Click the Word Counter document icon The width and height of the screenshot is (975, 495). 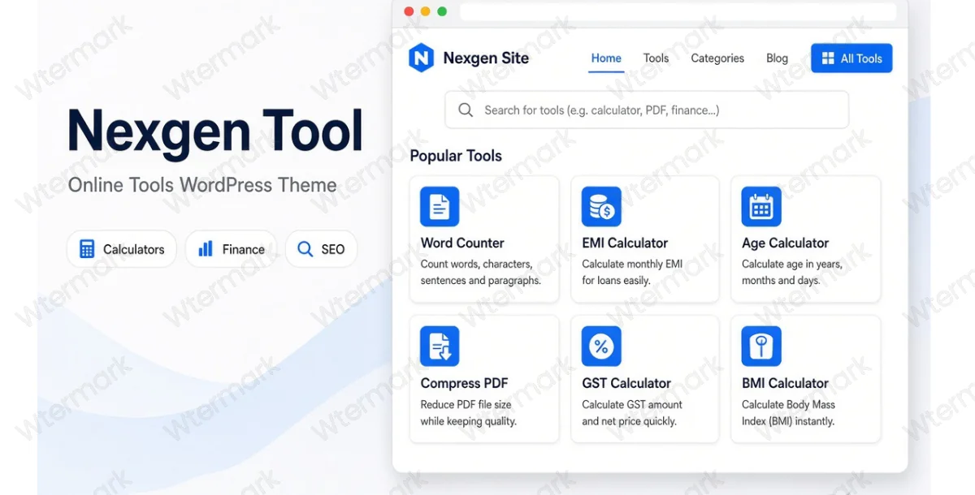pos(440,207)
